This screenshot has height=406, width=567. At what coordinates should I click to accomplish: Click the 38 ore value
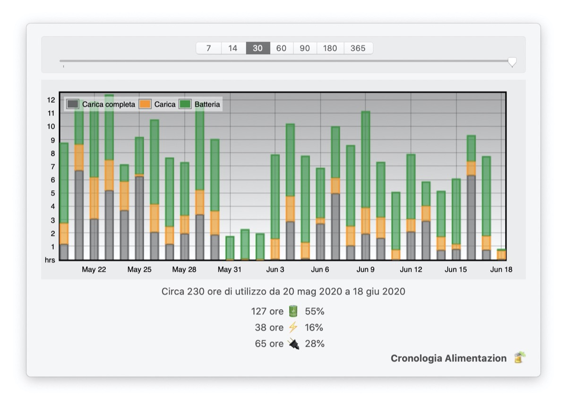[x=269, y=328]
